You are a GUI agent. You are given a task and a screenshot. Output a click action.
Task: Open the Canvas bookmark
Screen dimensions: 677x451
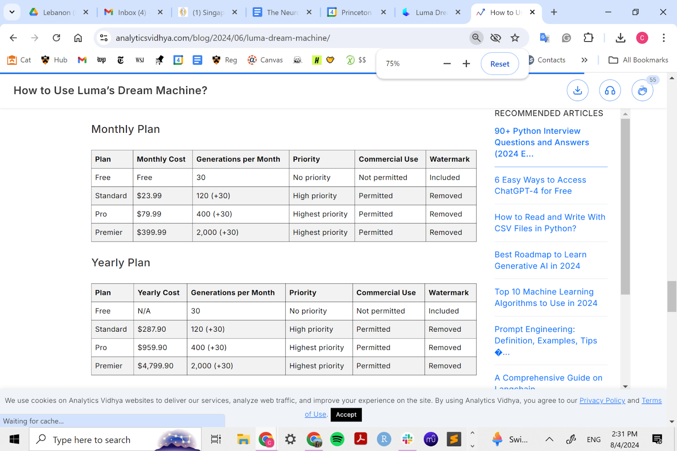pyautogui.click(x=265, y=60)
